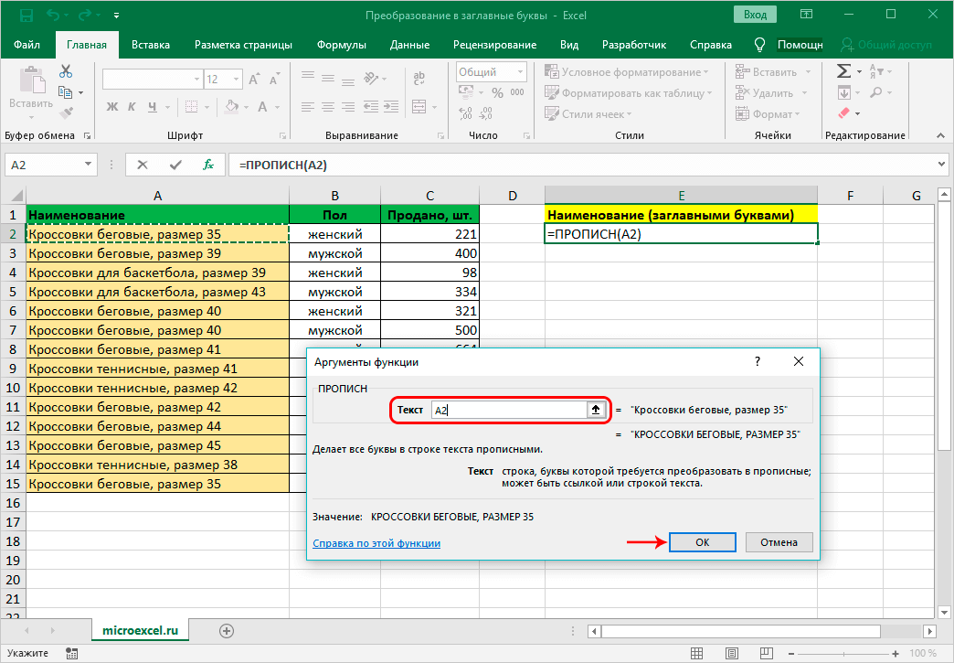Open Форматировать как таблицу menu
Image resolution: width=954 pixels, height=663 pixels.
pos(629,93)
